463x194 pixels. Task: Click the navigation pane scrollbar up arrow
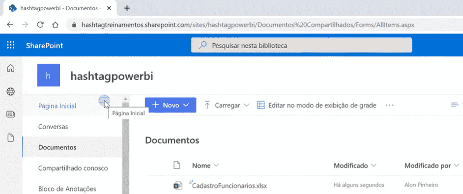[125, 99]
